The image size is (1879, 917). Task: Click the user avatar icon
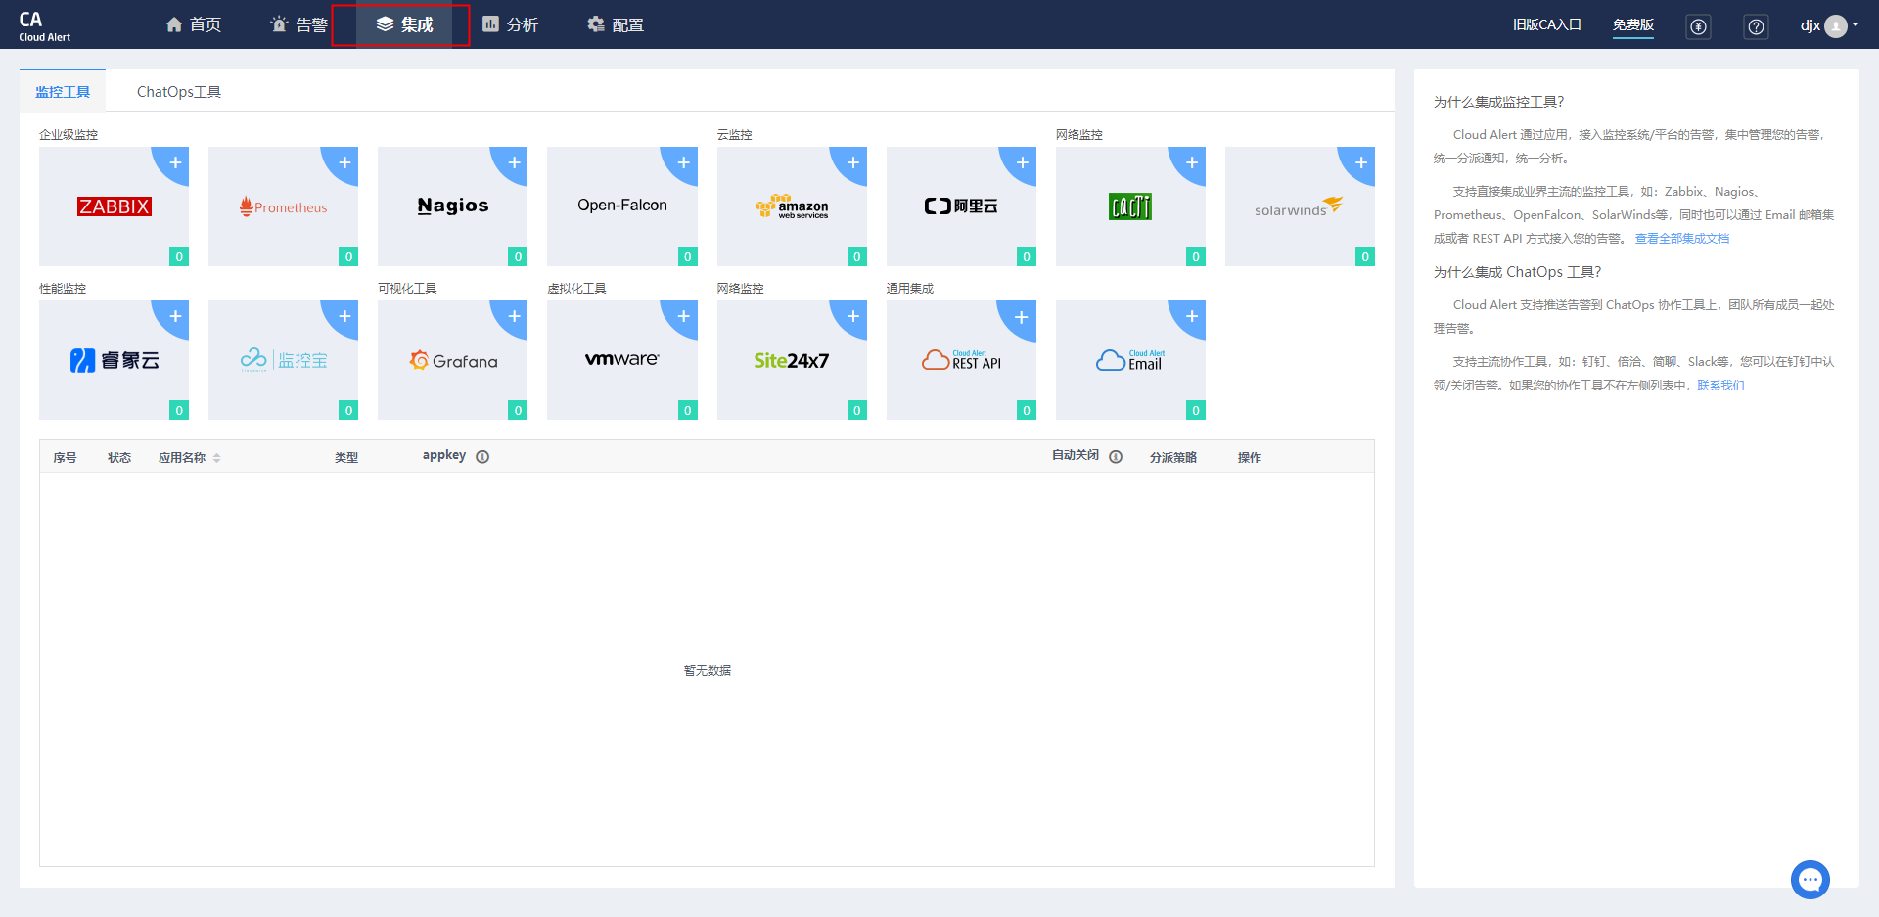coord(1836,26)
